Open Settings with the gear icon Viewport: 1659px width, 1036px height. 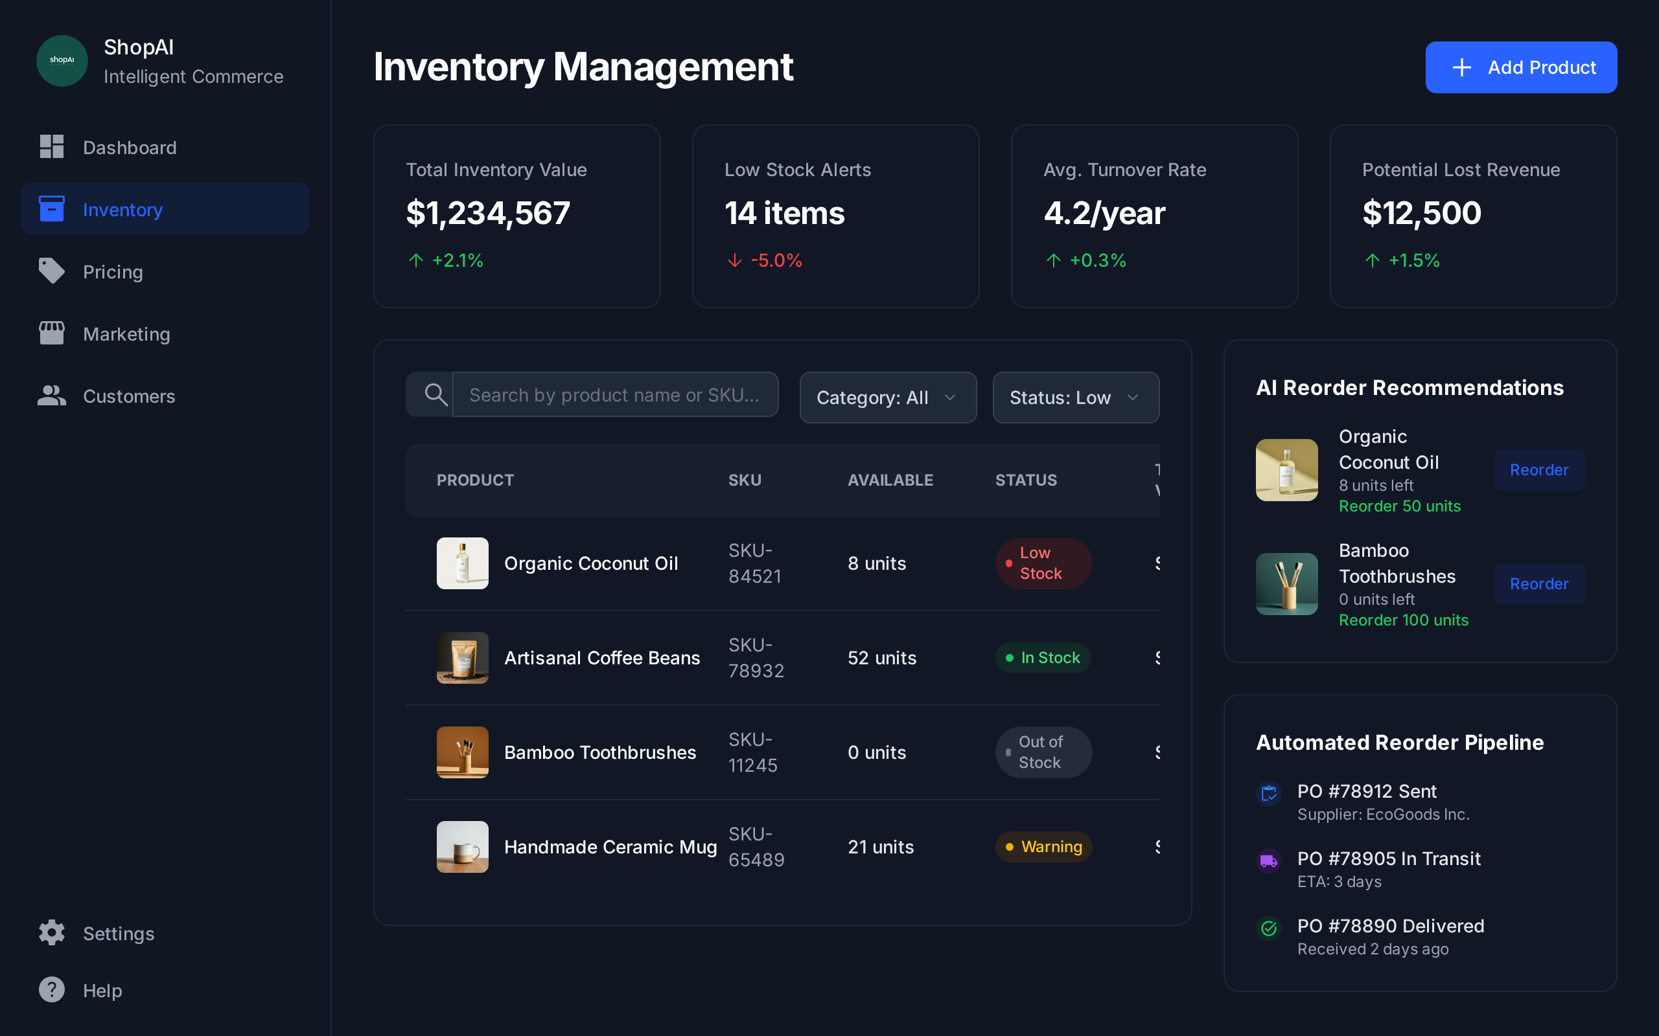tap(51, 932)
